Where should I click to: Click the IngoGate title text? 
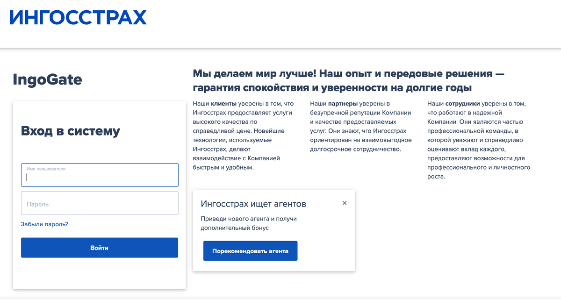[x=47, y=80]
